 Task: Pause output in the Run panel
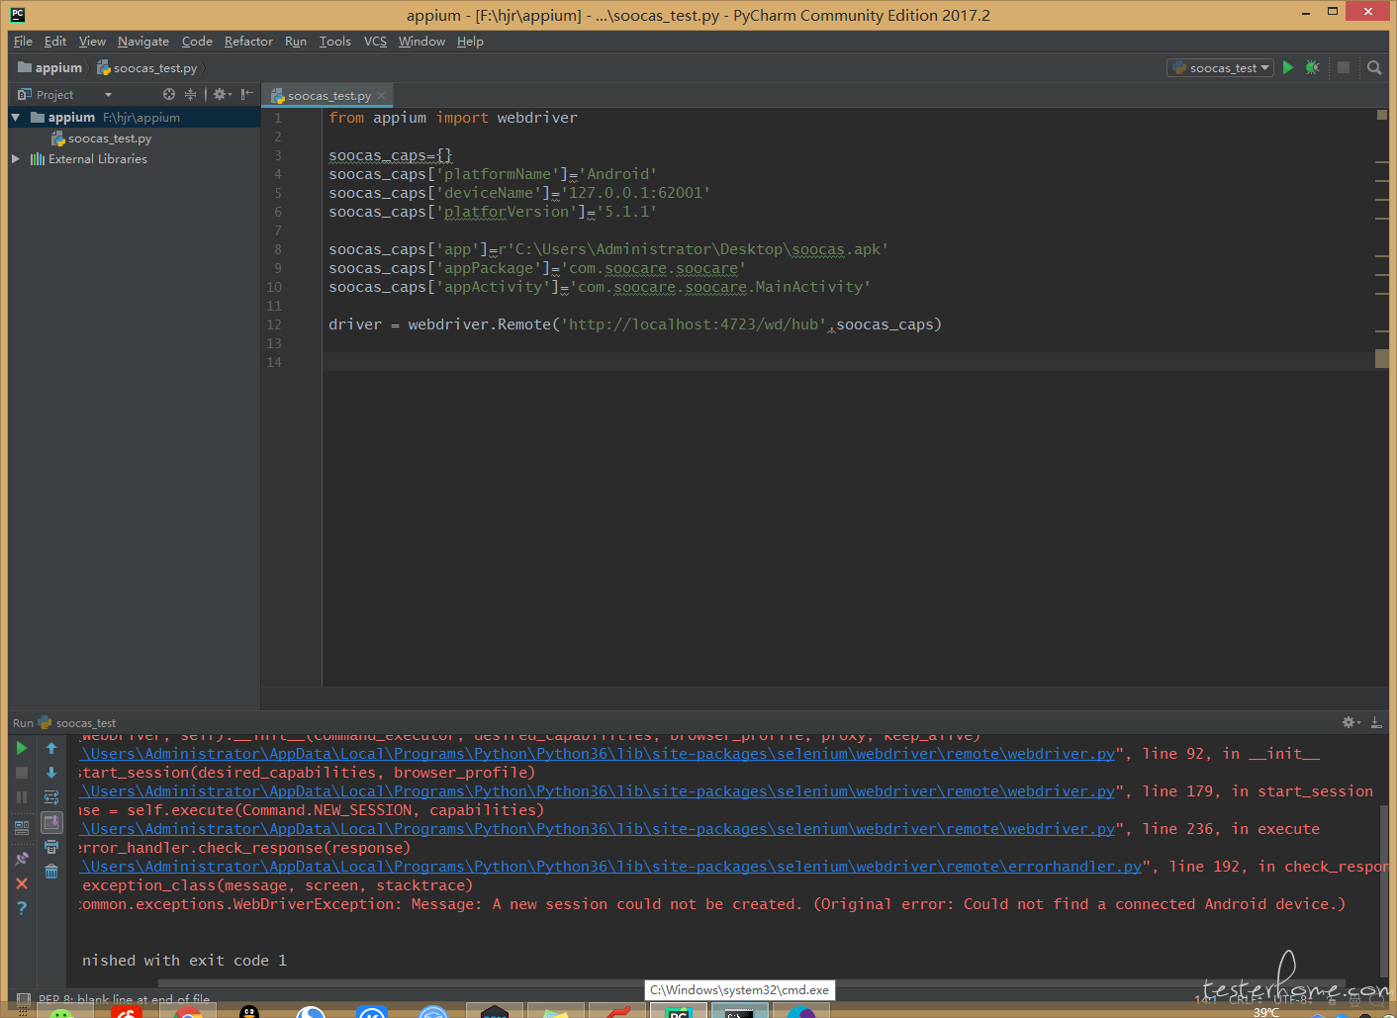click(22, 797)
